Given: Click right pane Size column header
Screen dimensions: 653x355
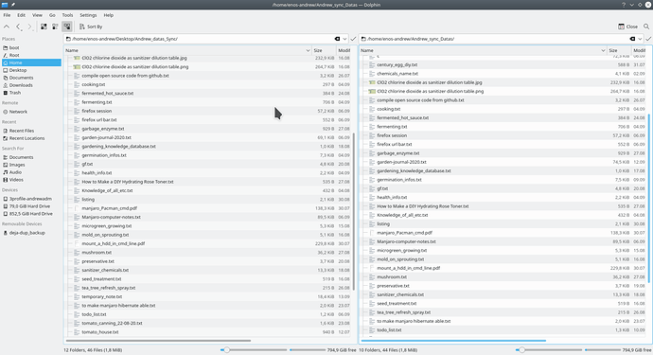Looking at the screenshot, I should (619, 50).
